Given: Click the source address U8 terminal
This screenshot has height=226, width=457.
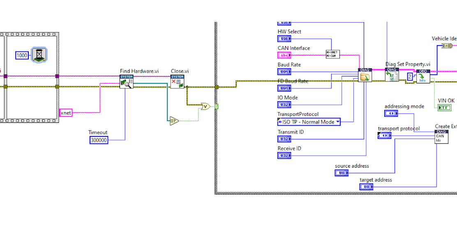Looking at the screenshot, I should (x=342, y=173).
